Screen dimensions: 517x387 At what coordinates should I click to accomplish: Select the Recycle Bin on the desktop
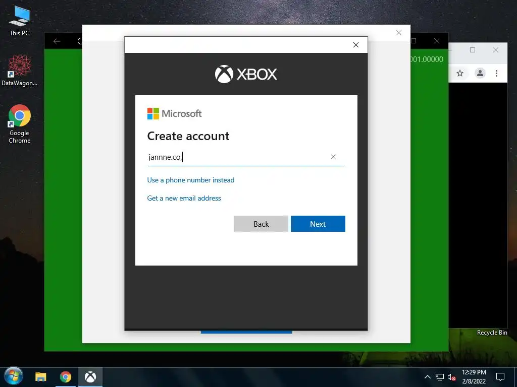492,333
